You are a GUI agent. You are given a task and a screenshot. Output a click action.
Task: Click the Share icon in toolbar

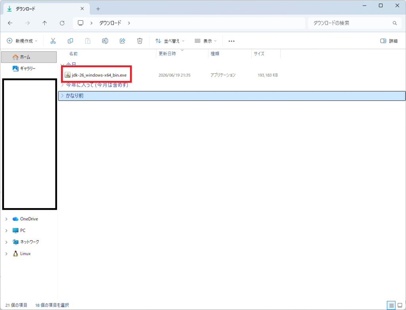[123, 41]
